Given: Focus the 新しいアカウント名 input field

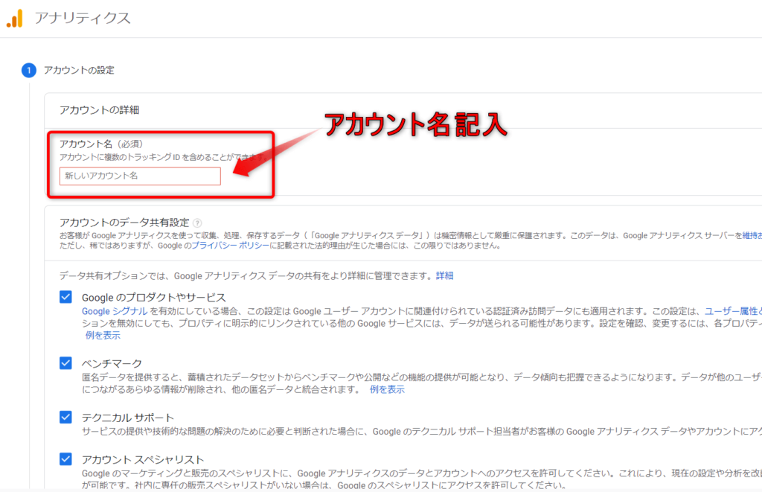Looking at the screenshot, I should [x=140, y=176].
